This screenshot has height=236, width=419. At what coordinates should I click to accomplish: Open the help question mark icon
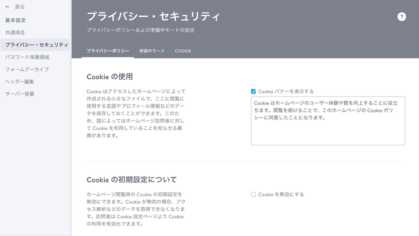click(x=401, y=17)
